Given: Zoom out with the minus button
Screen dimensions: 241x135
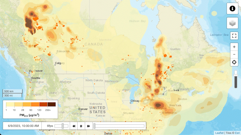Looking at the screenshot, I should (234, 54).
